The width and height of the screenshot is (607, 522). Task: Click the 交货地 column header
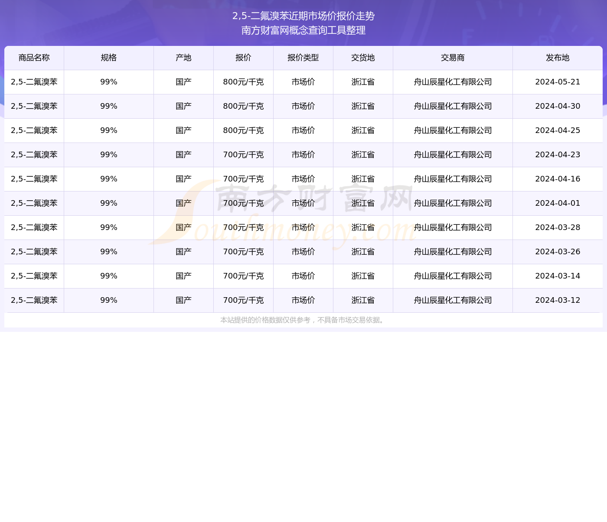coord(363,58)
